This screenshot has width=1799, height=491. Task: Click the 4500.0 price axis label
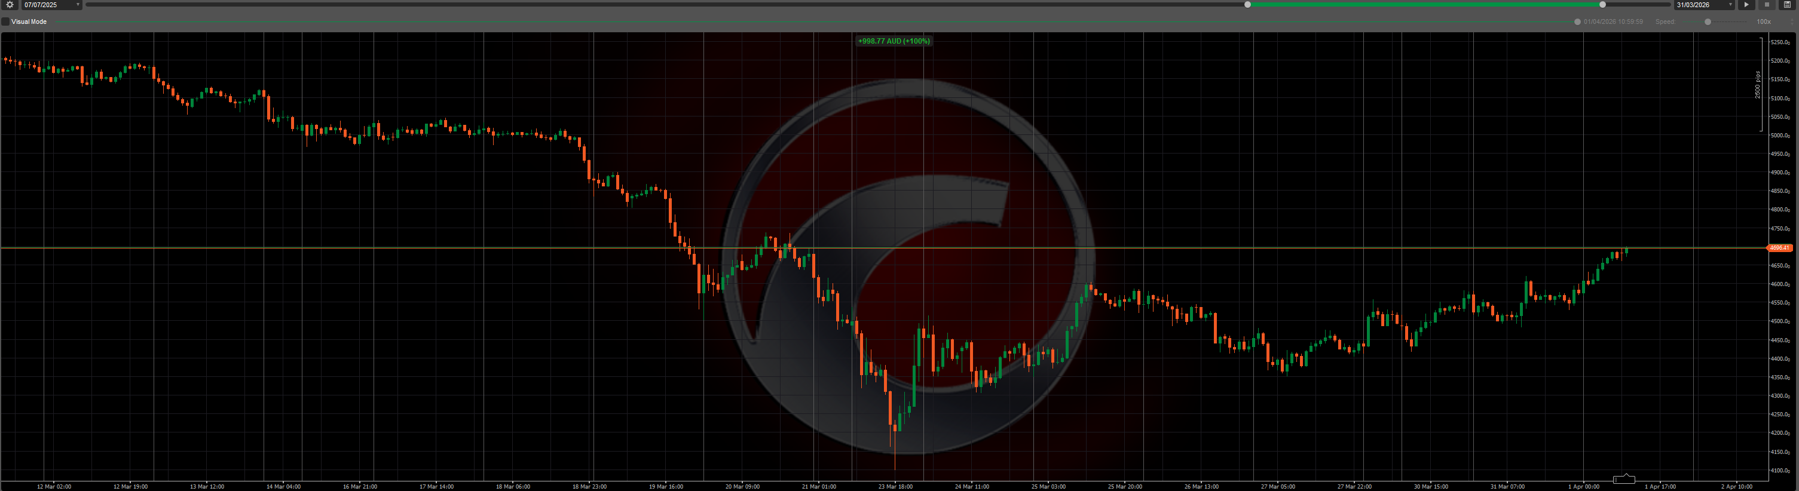(1781, 322)
